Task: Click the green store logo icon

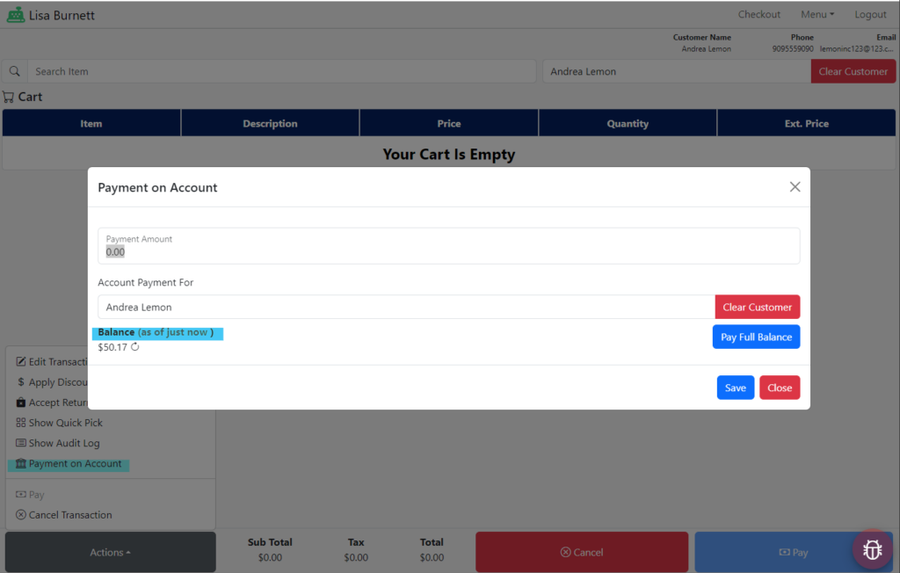Action: point(15,14)
